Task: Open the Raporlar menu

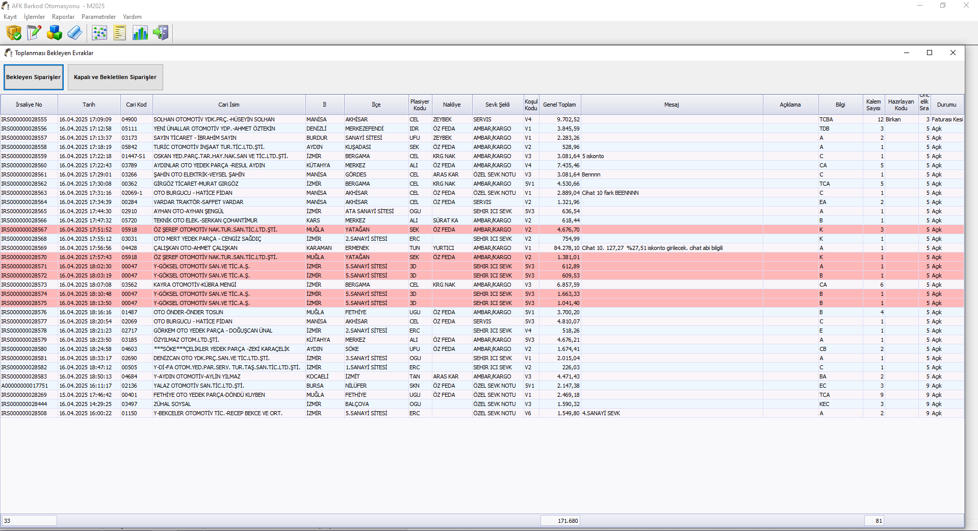Action: (63, 17)
